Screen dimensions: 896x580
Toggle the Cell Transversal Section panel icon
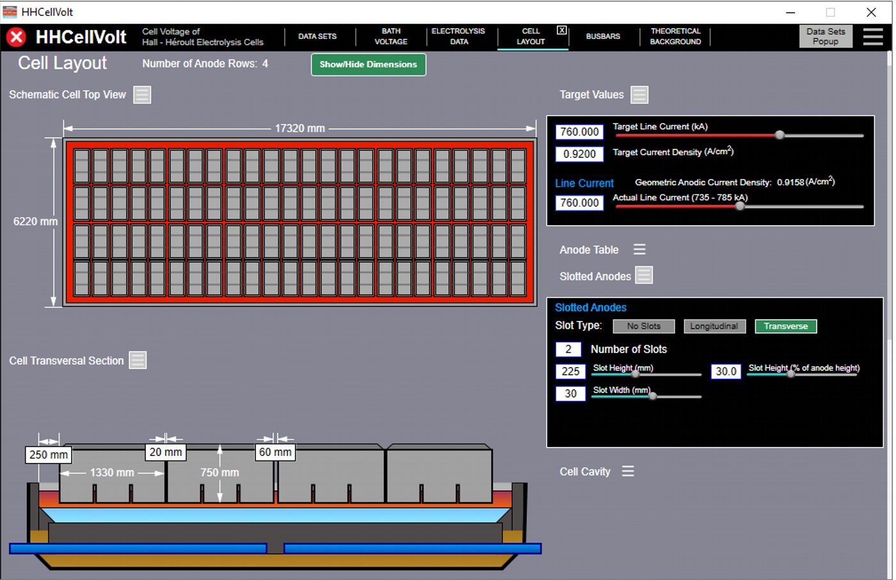tap(138, 360)
